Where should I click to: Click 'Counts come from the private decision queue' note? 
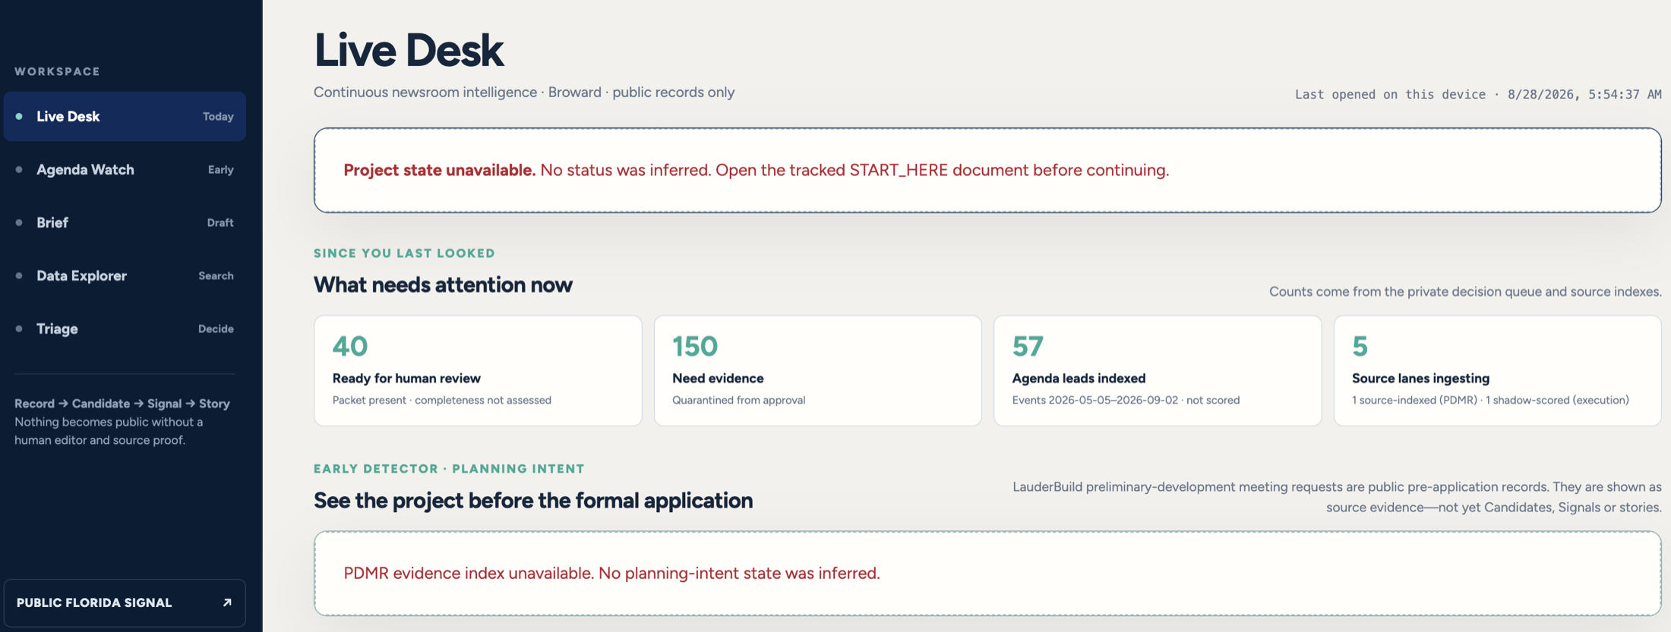click(x=1465, y=291)
